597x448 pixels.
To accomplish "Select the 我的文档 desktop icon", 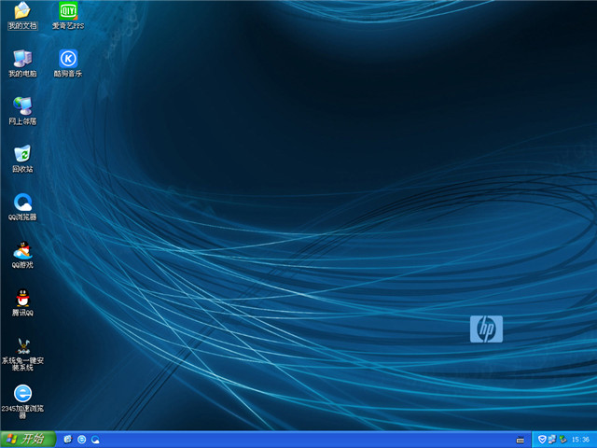I will coord(21,12).
